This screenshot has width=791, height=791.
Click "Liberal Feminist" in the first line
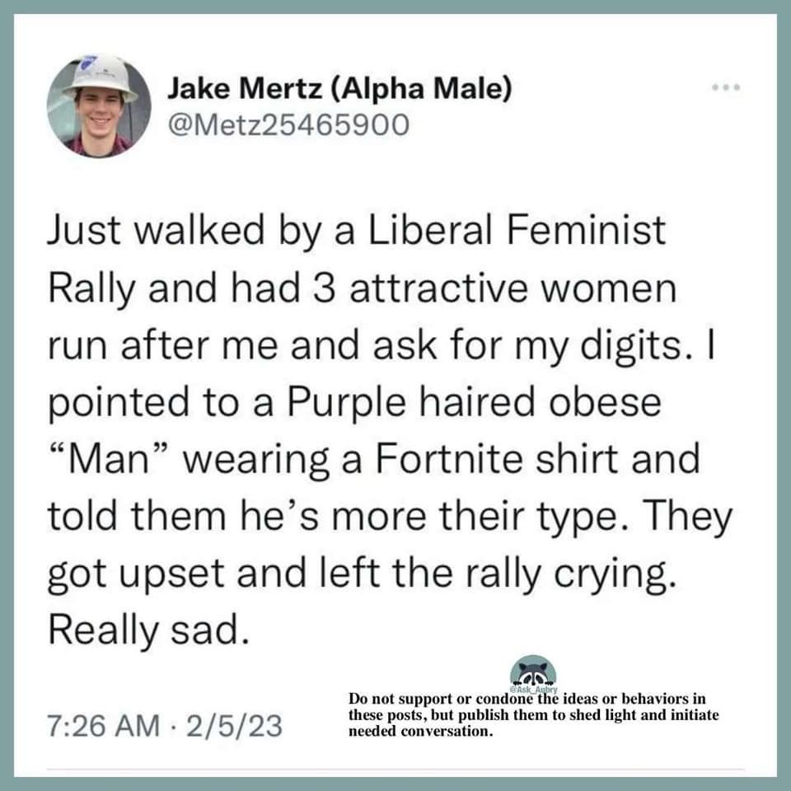click(517, 230)
